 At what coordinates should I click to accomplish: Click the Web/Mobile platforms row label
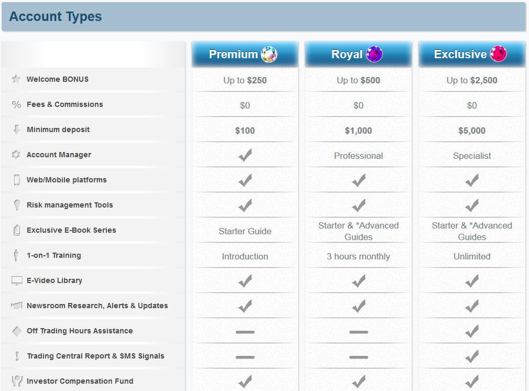pyautogui.click(x=67, y=180)
